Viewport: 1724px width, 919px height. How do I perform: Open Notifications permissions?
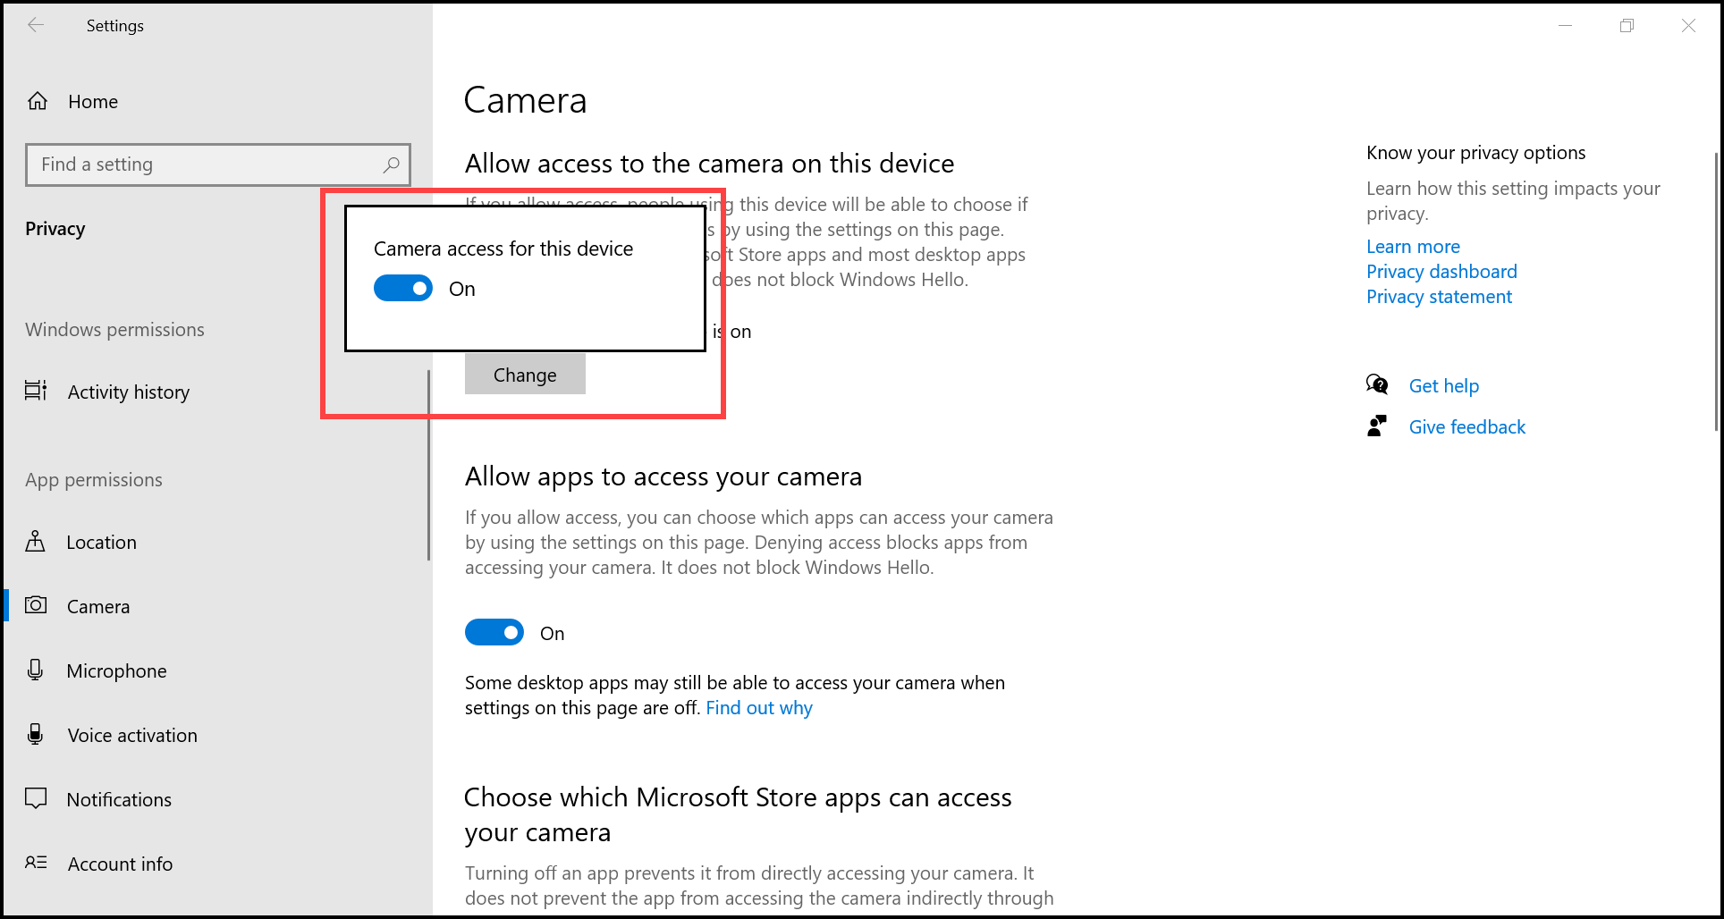click(x=119, y=799)
